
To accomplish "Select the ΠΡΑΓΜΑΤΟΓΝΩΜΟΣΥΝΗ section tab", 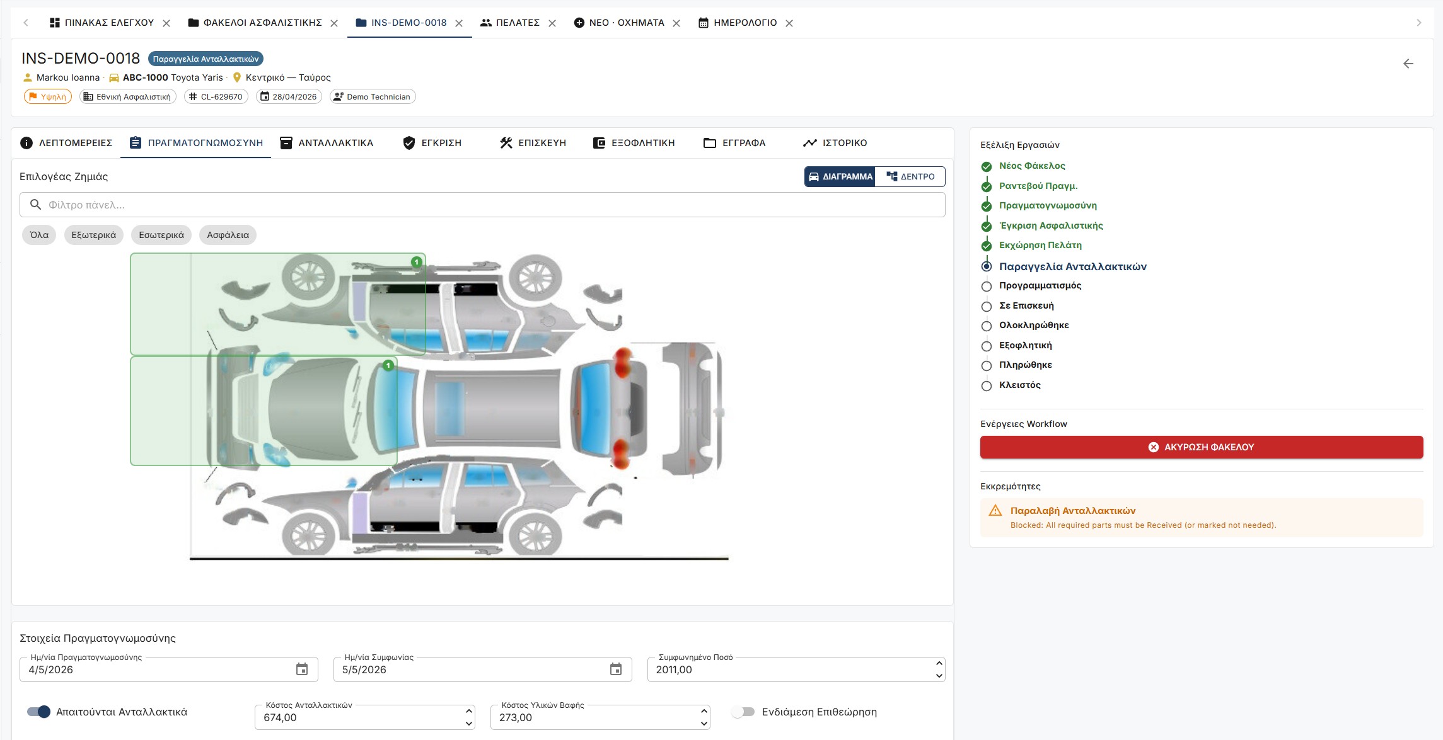I will coord(196,143).
